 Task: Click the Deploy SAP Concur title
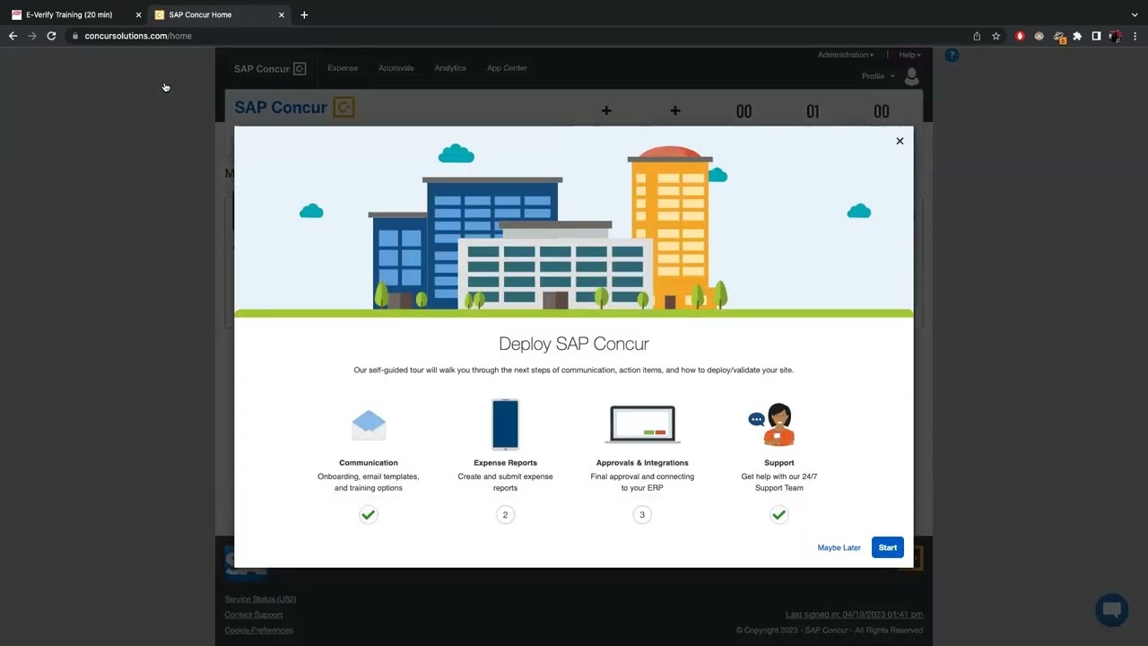574,344
